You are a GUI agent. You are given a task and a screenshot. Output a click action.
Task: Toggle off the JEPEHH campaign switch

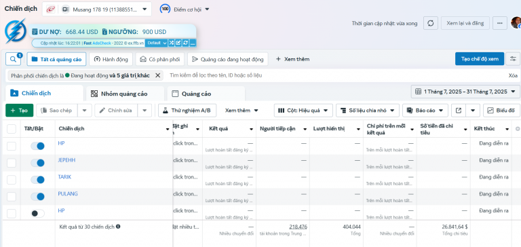tap(37, 163)
